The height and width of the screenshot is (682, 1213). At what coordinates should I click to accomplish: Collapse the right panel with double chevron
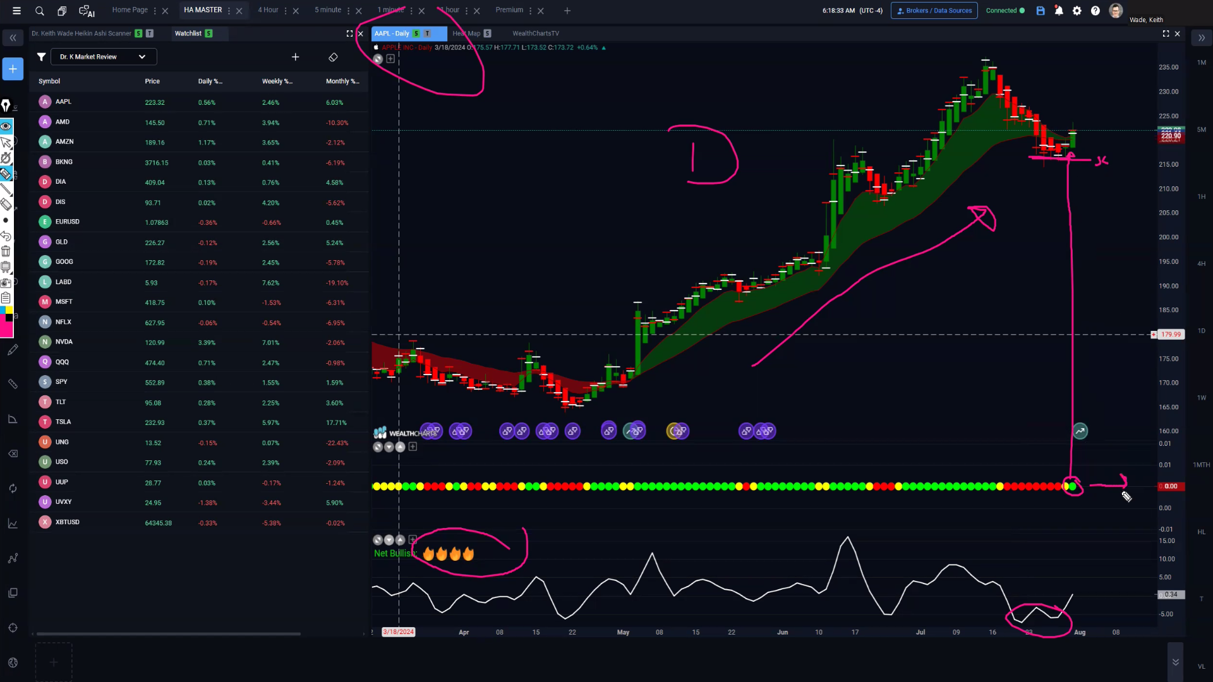1202,38
